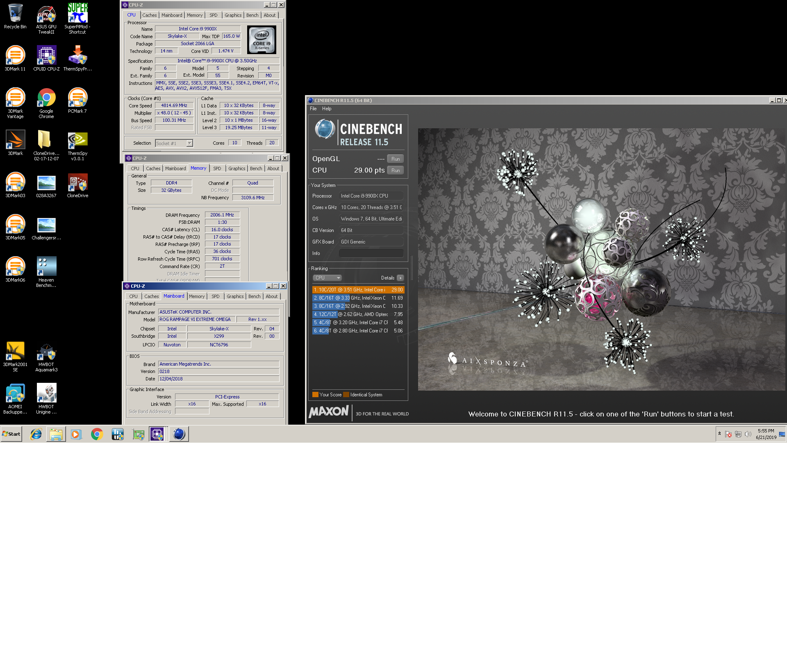Click the Cinebench Info input field

[371, 253]
